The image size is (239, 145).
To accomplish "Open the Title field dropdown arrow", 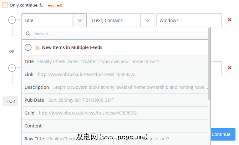I will (80, 20).
